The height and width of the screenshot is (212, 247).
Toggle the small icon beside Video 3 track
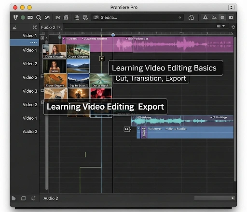42,91
